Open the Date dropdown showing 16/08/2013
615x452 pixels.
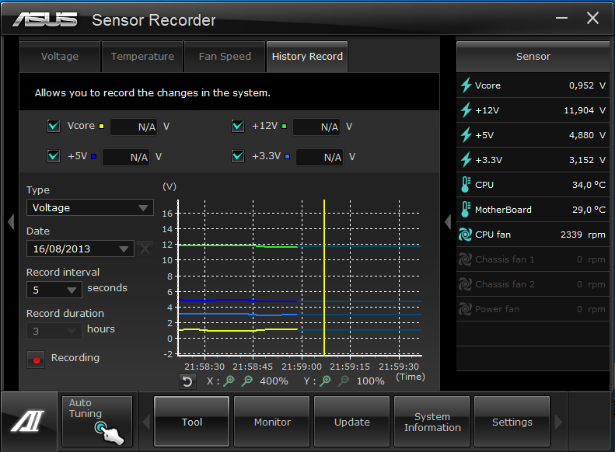click(80, 249)
